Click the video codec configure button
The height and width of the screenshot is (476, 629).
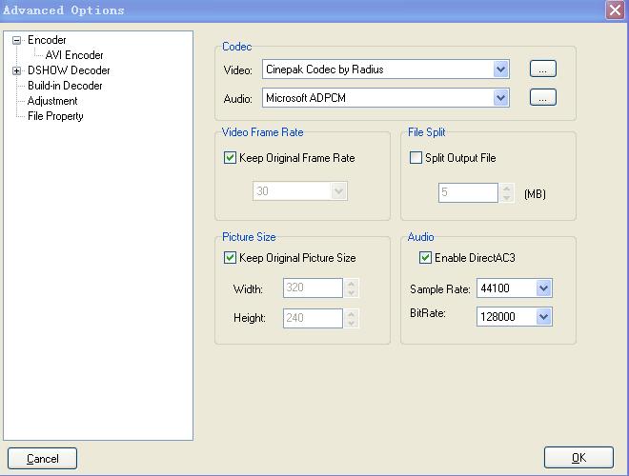coord(542,69)
